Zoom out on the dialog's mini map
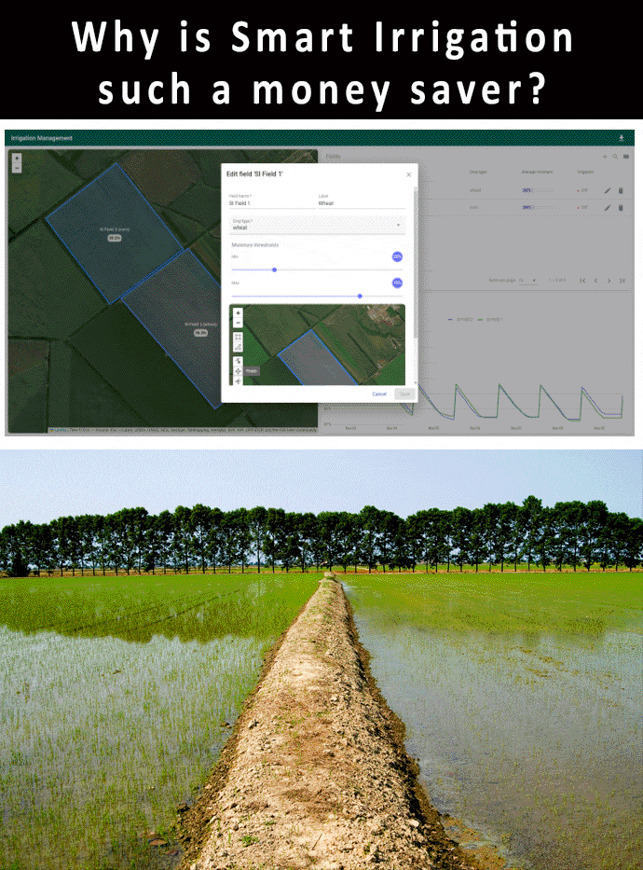Image resolution: width=643 pixels, height=870 pixels. [x=238, y=323]
